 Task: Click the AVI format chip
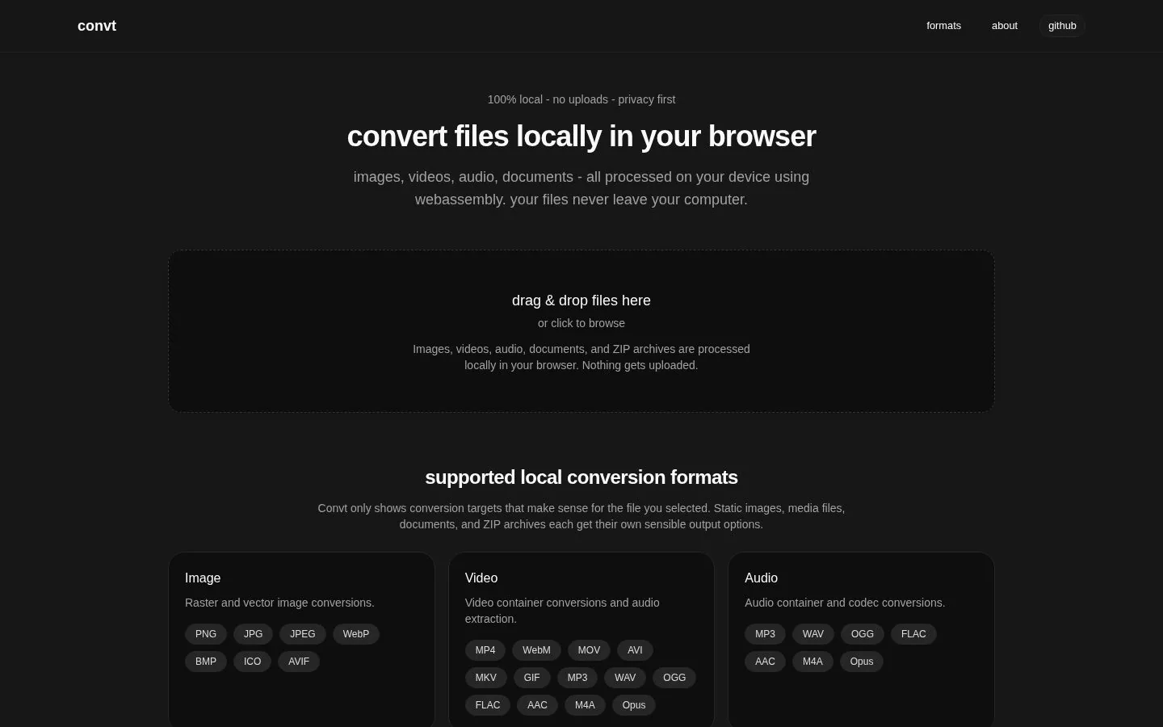[635, 650]
